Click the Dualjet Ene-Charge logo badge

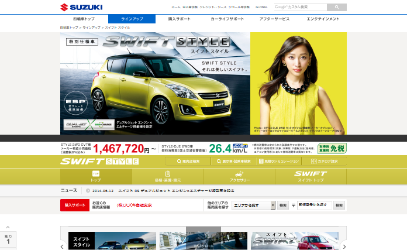(x=89, y=125)
